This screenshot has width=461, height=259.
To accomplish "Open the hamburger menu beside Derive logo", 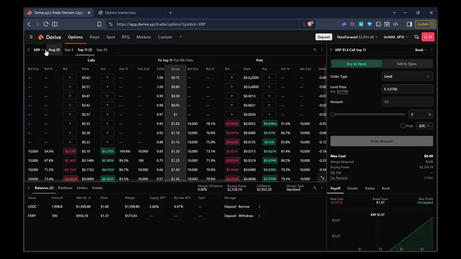I will [31, 37].
